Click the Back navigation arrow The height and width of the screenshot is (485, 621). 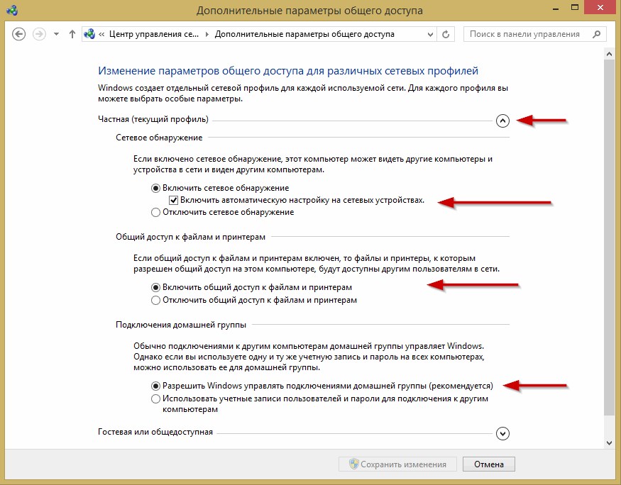[x=19, y=34]
